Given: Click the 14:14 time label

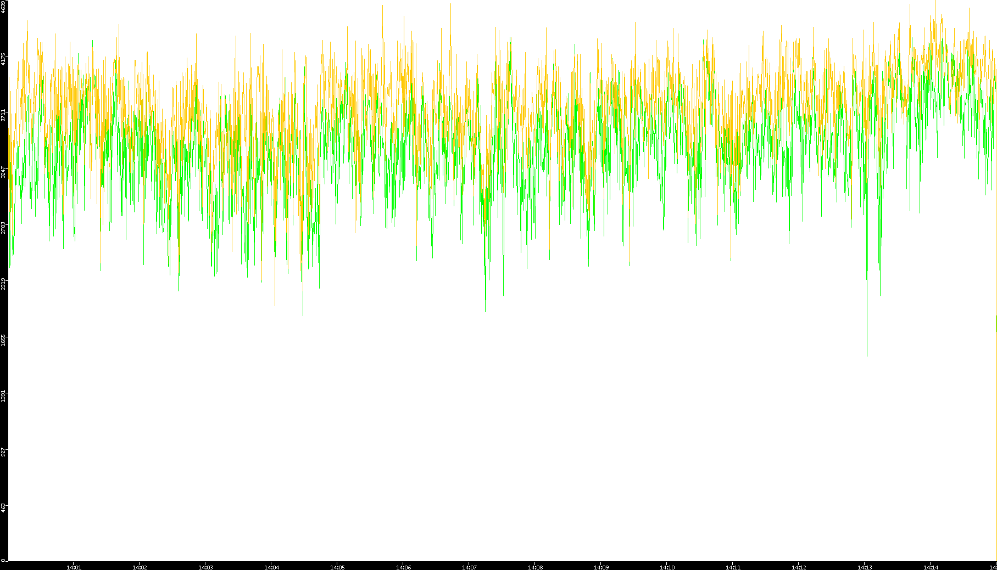Looking at the screenshot, I should pos(931,567).
